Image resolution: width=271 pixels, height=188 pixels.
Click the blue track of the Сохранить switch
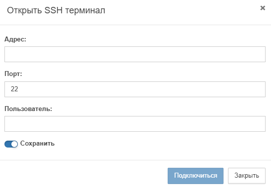[x=8, y=144]
